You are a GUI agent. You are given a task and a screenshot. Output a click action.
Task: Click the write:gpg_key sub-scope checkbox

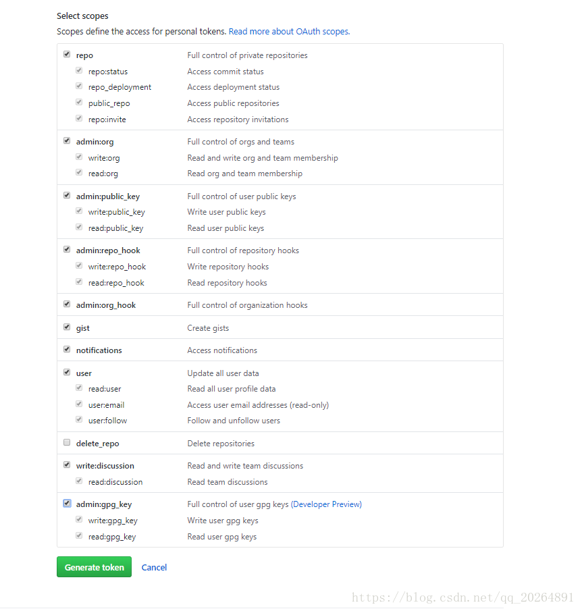(79, 519)
